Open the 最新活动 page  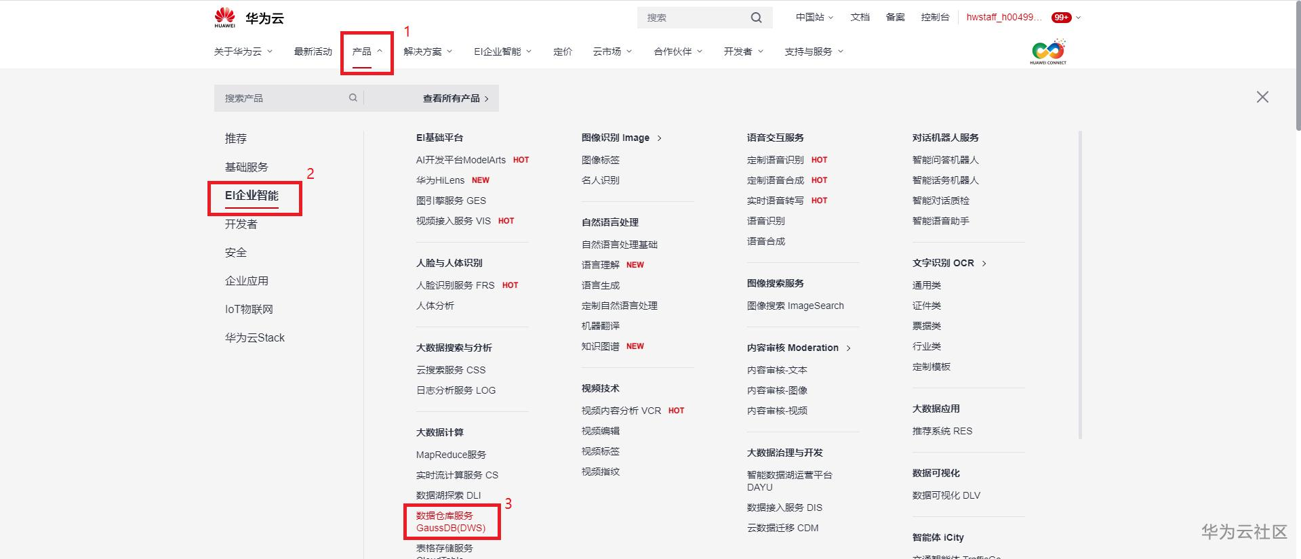(x=313, y=51)
